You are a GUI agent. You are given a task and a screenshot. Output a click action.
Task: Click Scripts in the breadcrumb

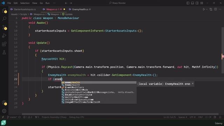click(x=23, y=14)
